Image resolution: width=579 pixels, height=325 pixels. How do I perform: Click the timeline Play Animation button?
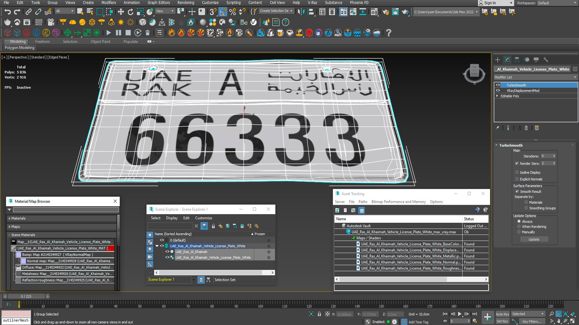460,314
